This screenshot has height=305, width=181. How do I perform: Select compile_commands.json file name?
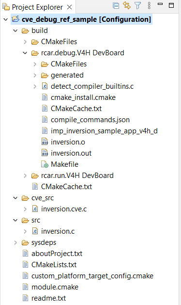[90, 120]
